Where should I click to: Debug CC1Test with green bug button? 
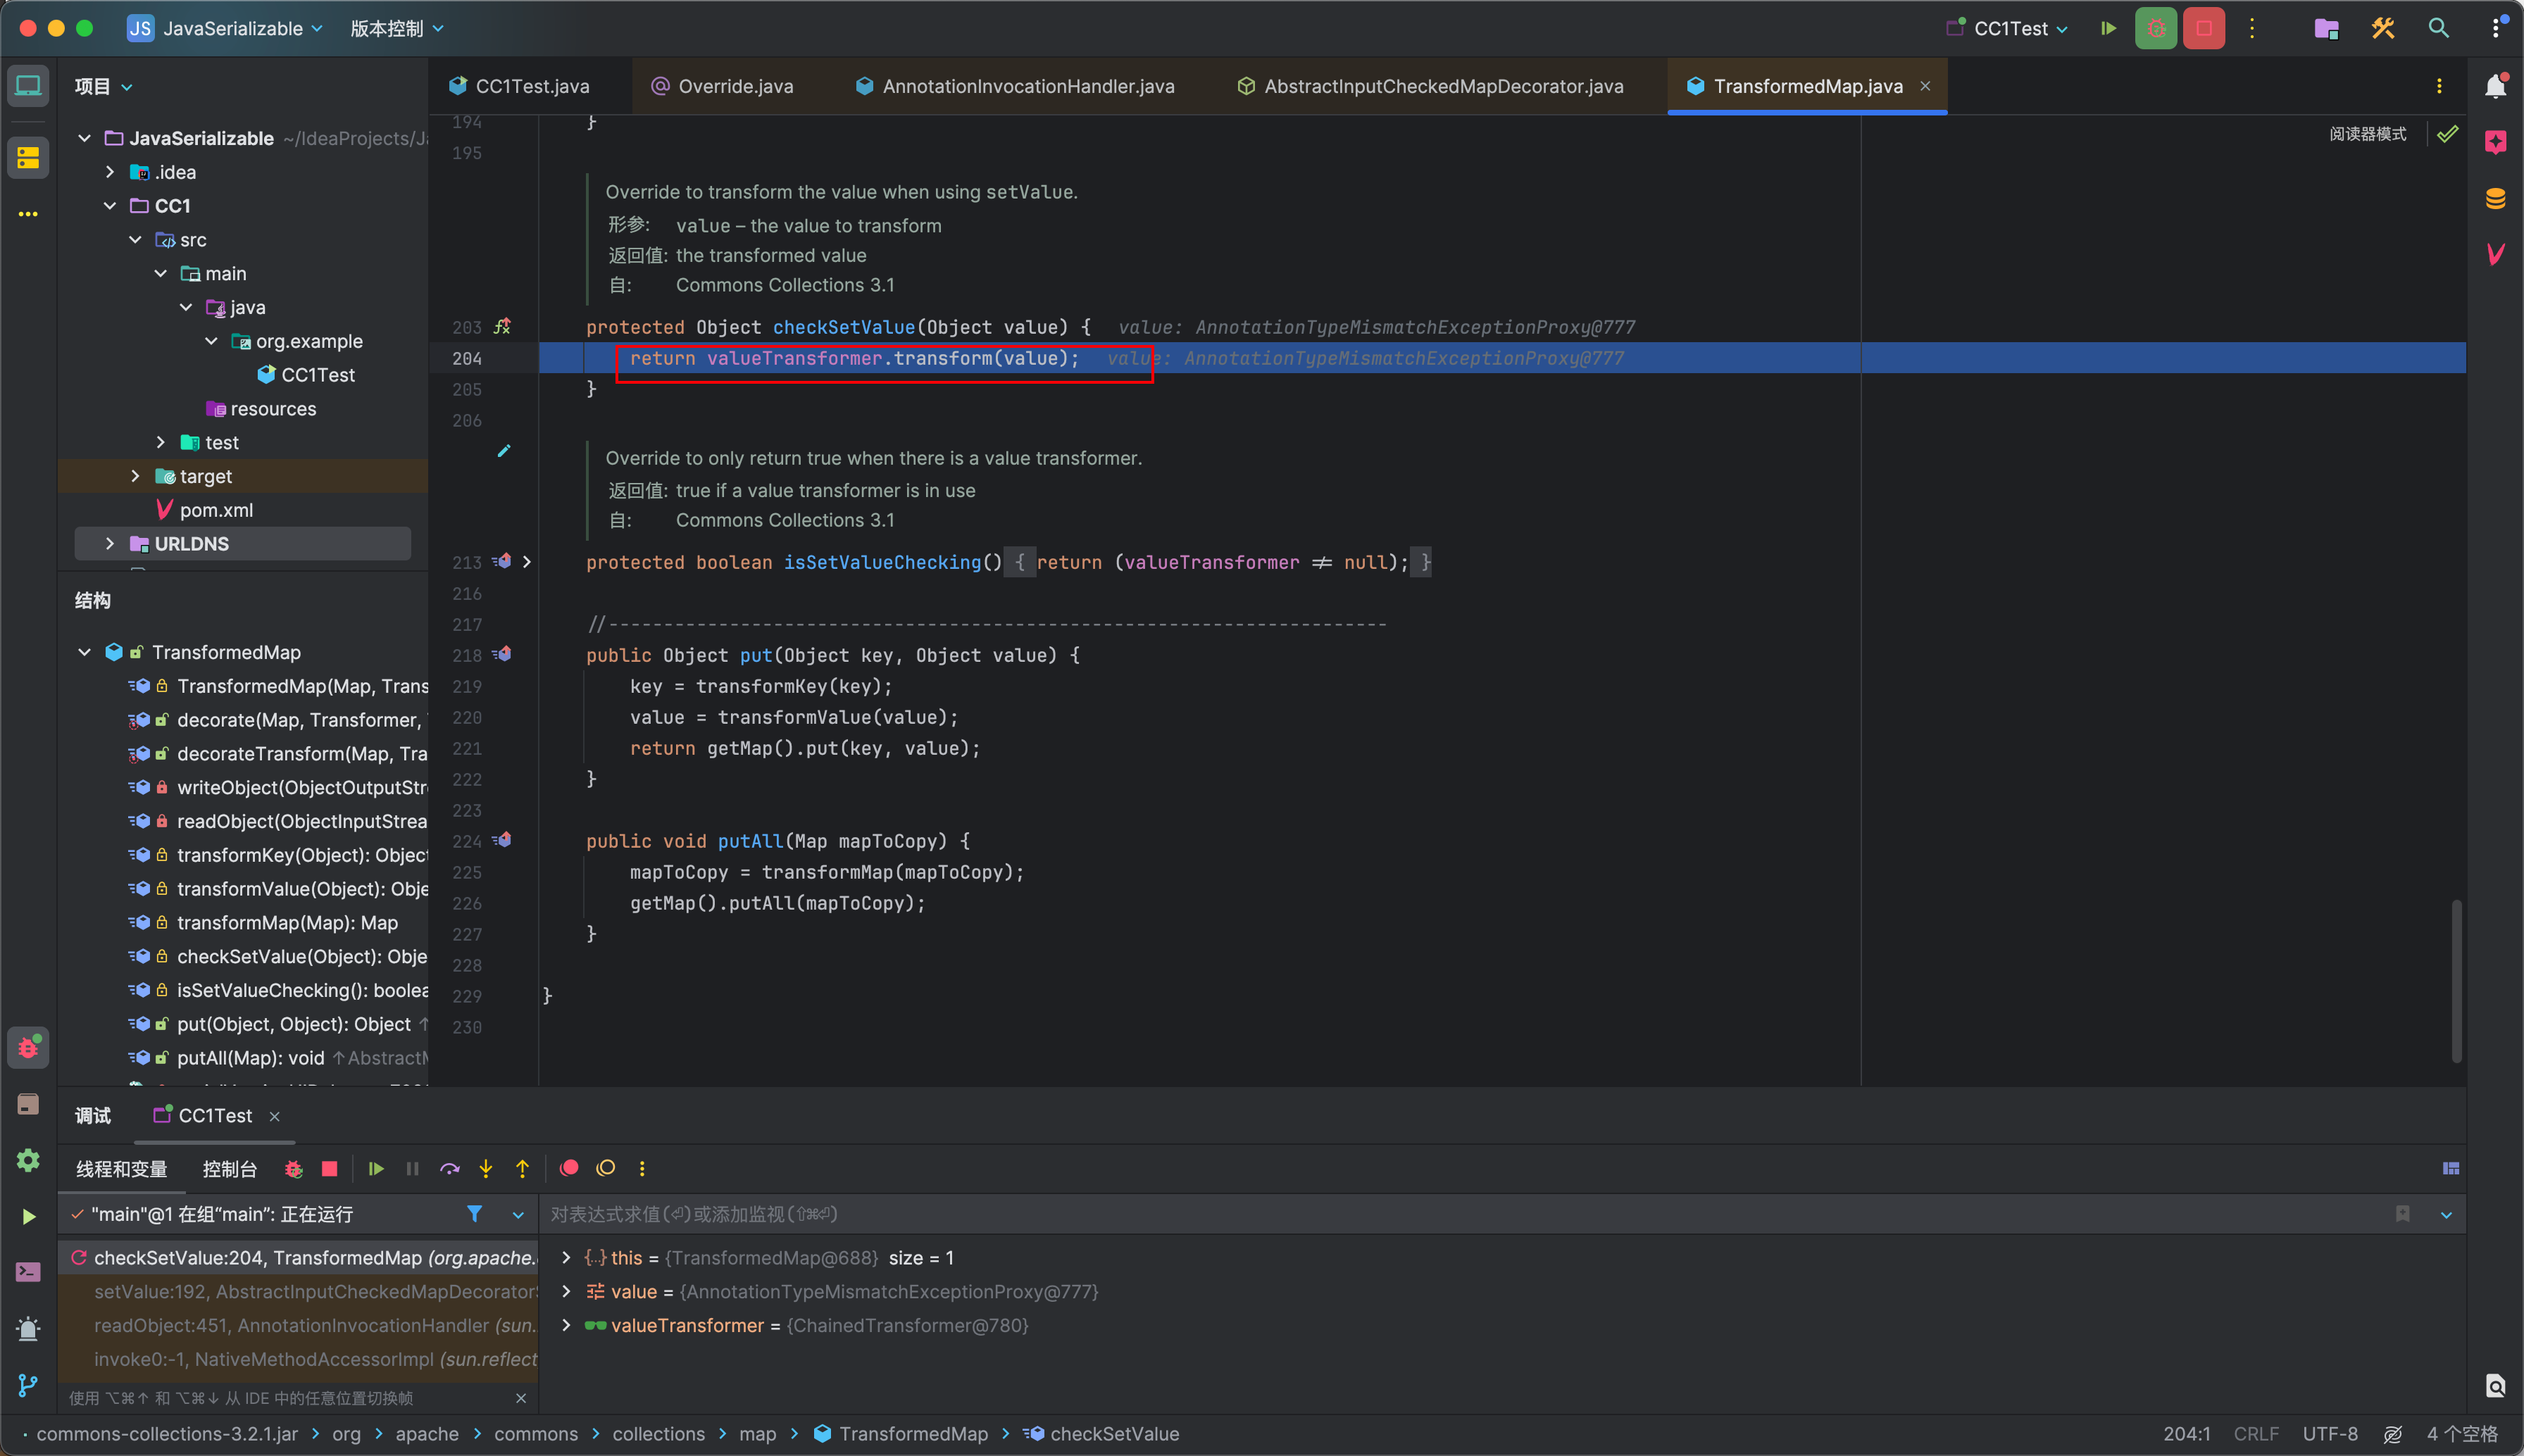2156,28
